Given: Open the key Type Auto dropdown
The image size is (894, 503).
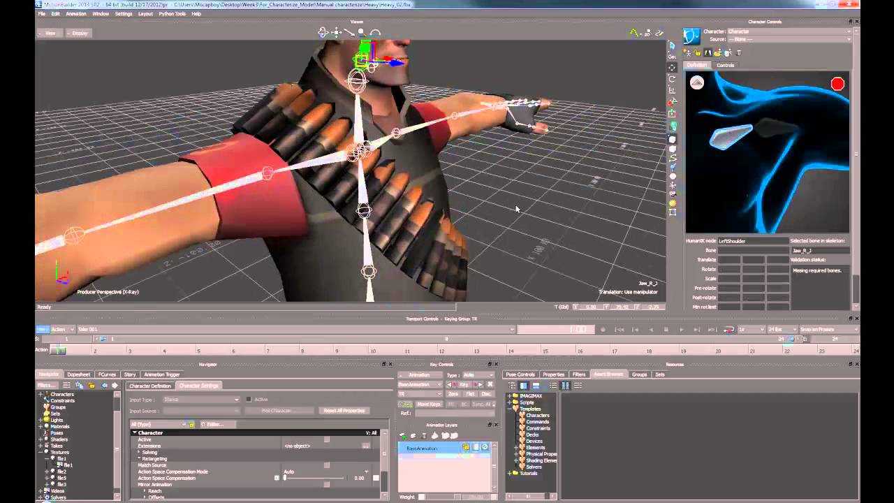Looking at the screenshot, I should tap(478, 375).
